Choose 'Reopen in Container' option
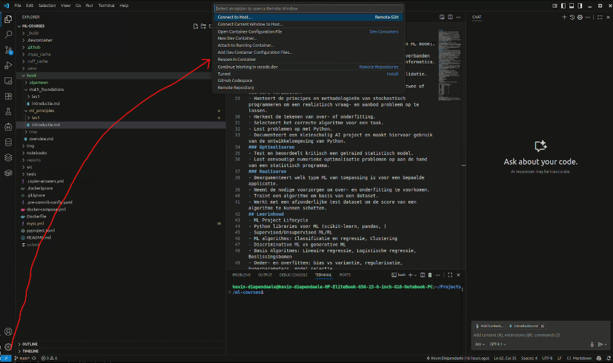The width and height of the screenshot is (613, 363). coord(237,60)
